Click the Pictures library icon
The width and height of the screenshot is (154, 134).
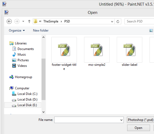[x=14, y=60]
